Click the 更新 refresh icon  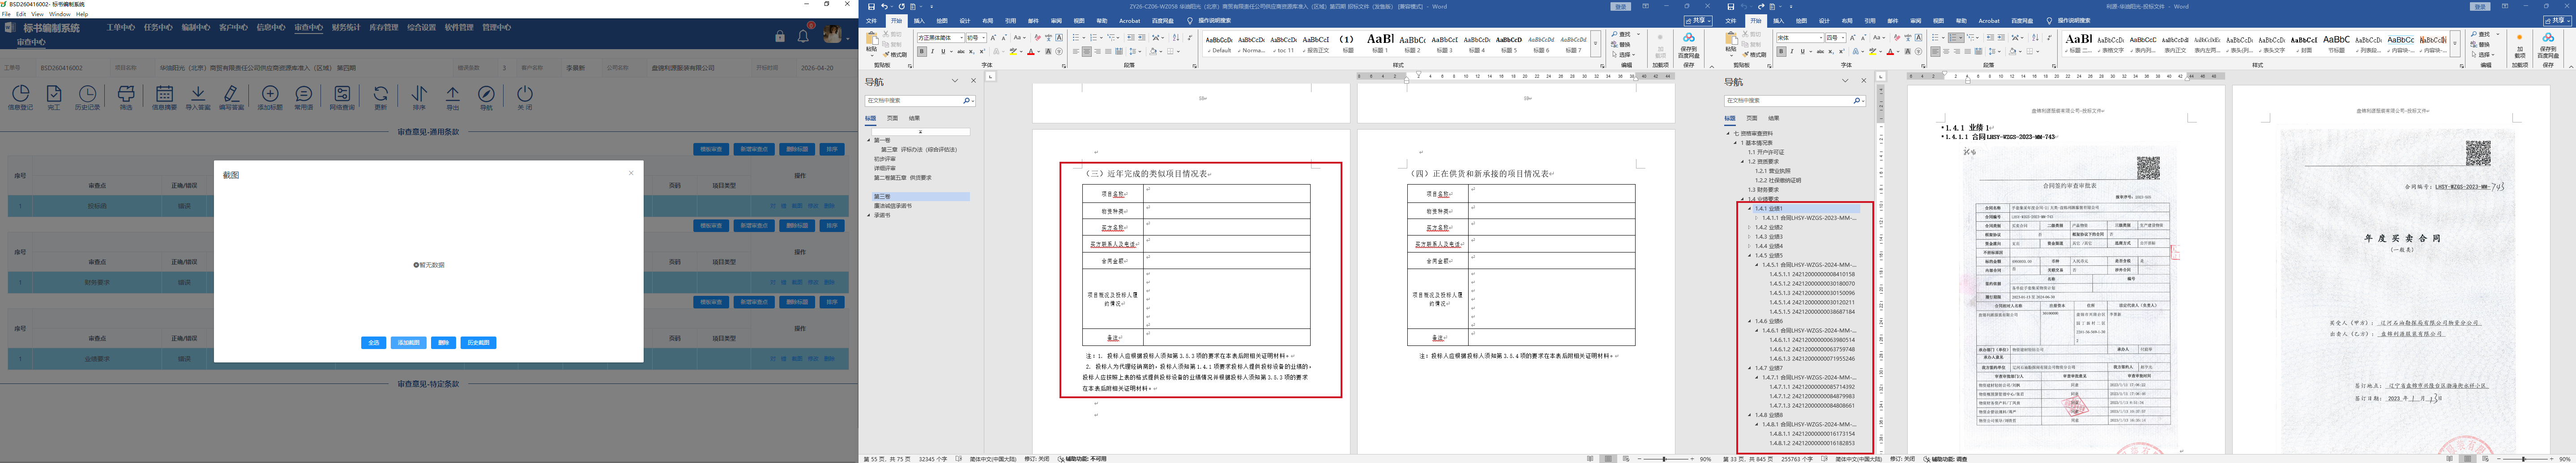[x=381, y=97]
